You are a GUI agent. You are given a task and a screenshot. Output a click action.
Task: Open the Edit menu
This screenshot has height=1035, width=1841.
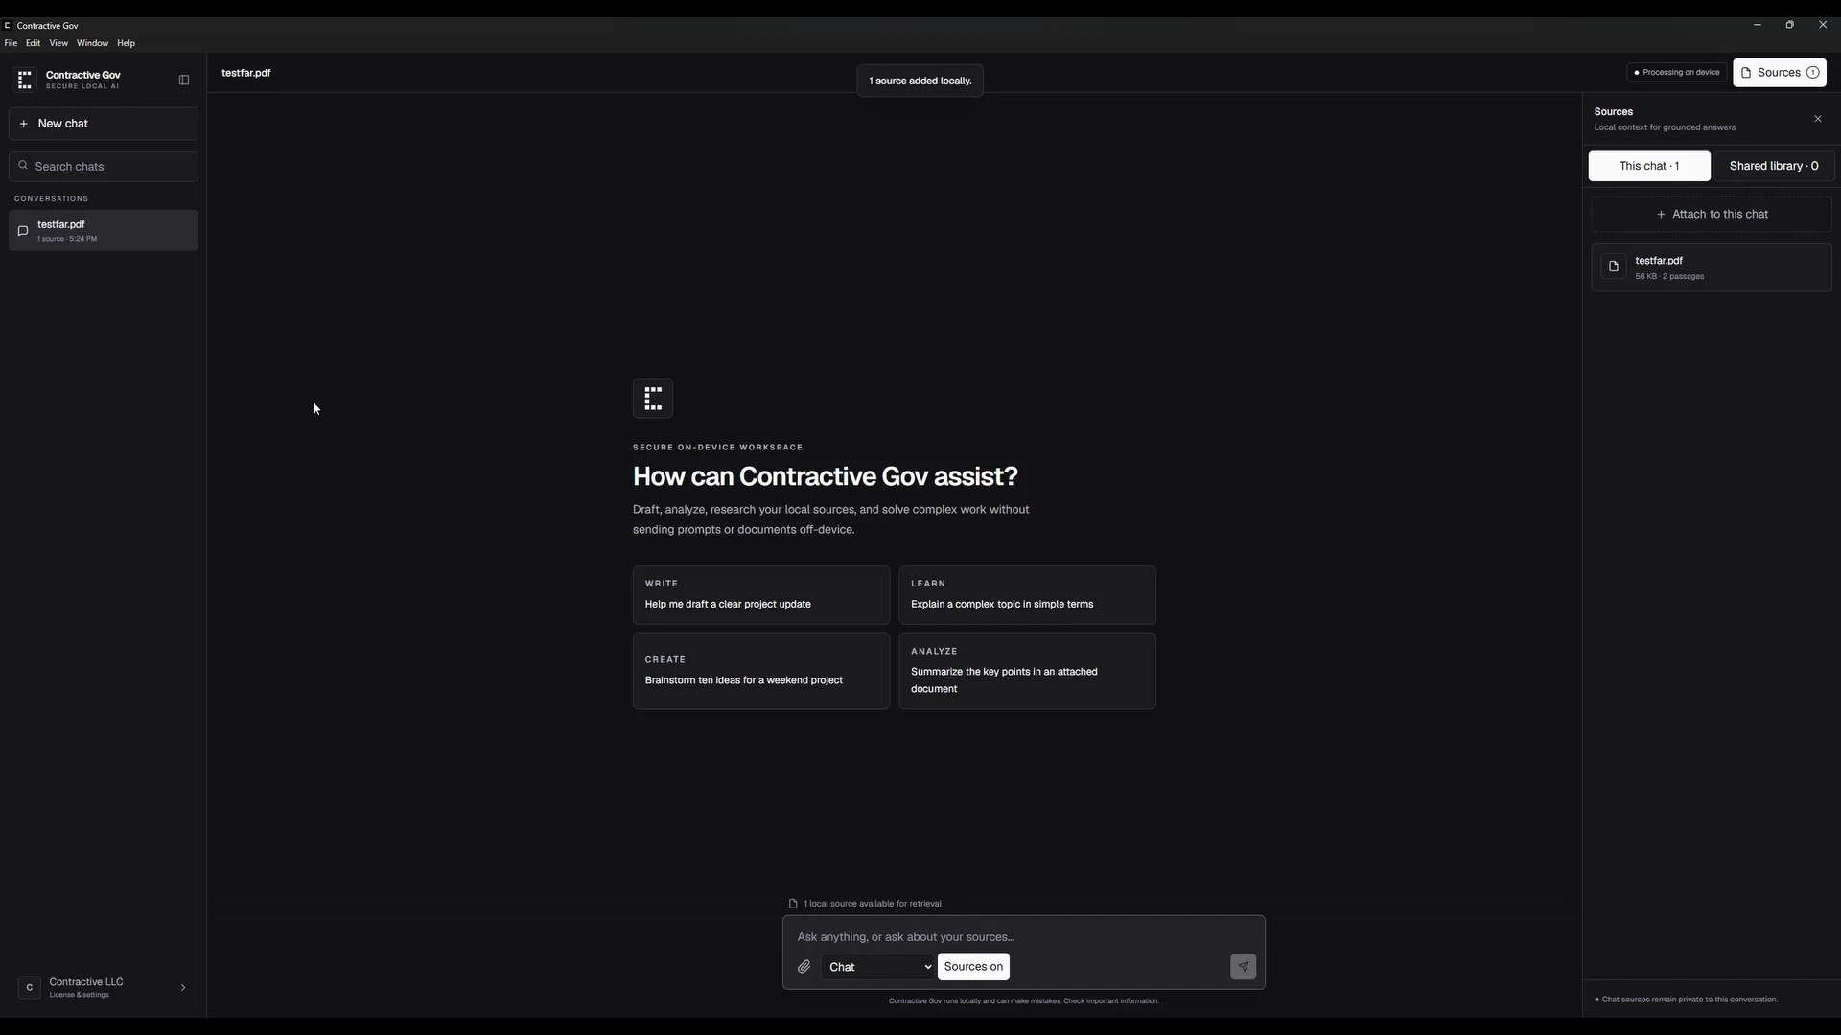[x=33, y=43]
